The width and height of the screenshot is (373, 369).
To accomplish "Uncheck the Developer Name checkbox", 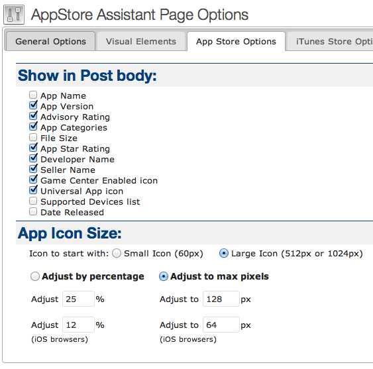I will (33, 158).
